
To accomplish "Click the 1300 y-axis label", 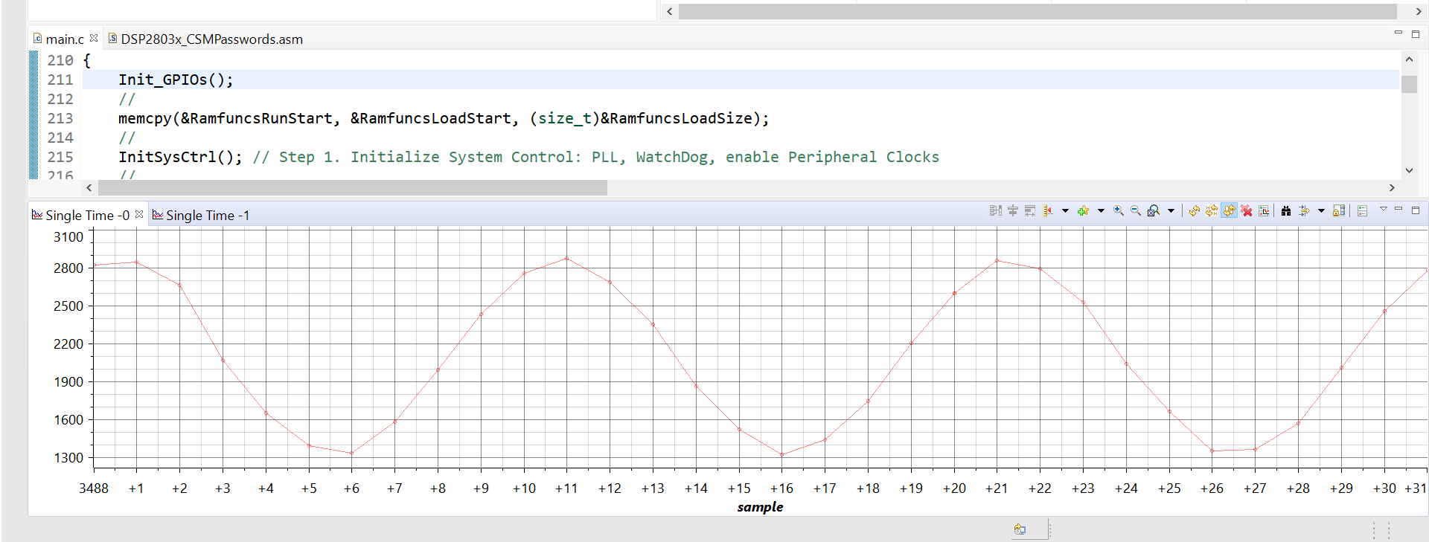I will click(68, 458).
